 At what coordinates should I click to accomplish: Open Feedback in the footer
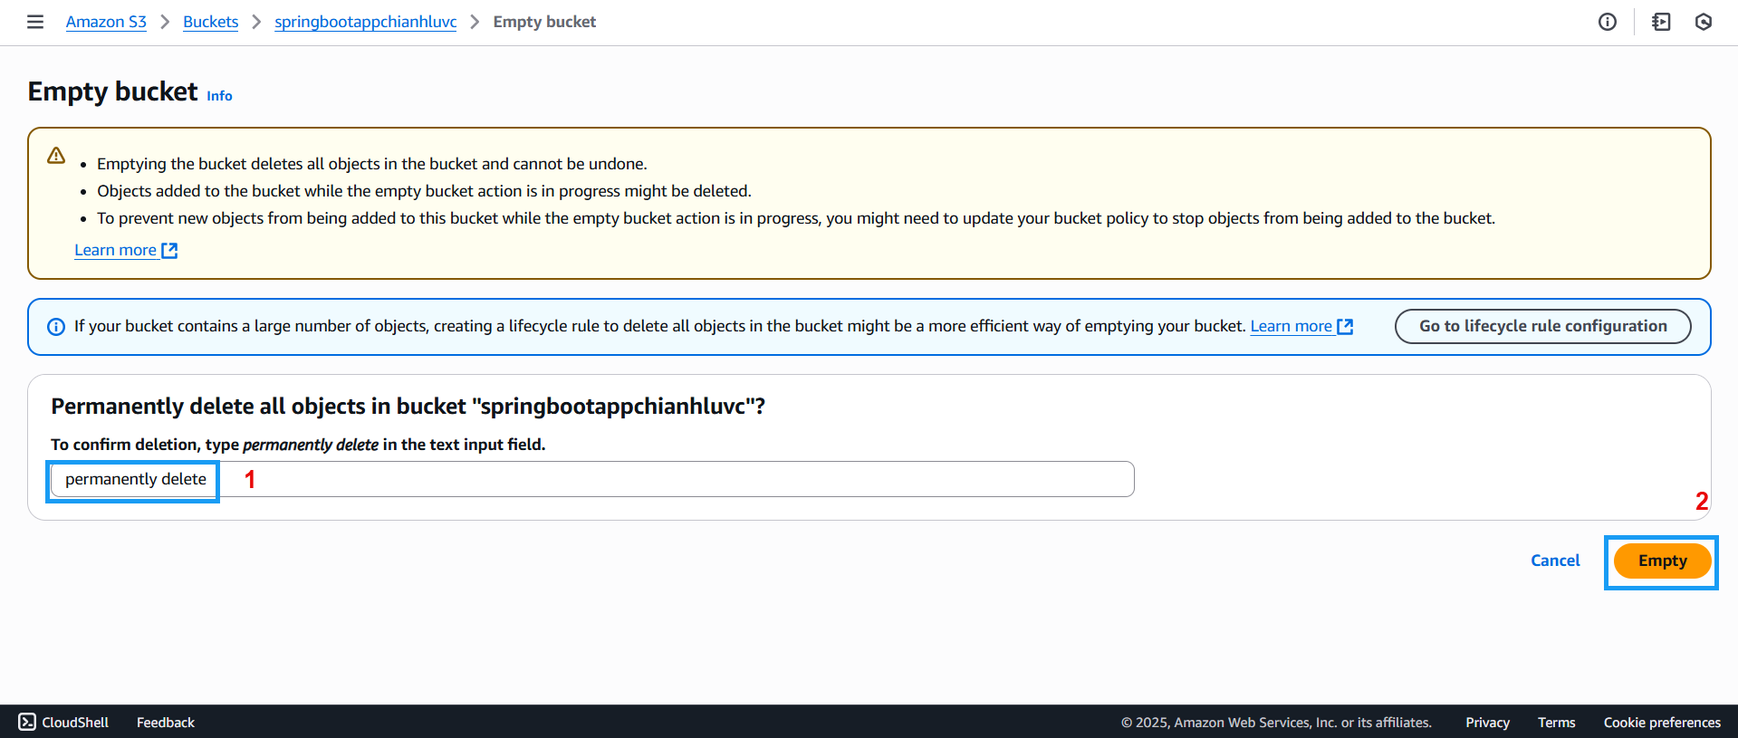[166, 722]
